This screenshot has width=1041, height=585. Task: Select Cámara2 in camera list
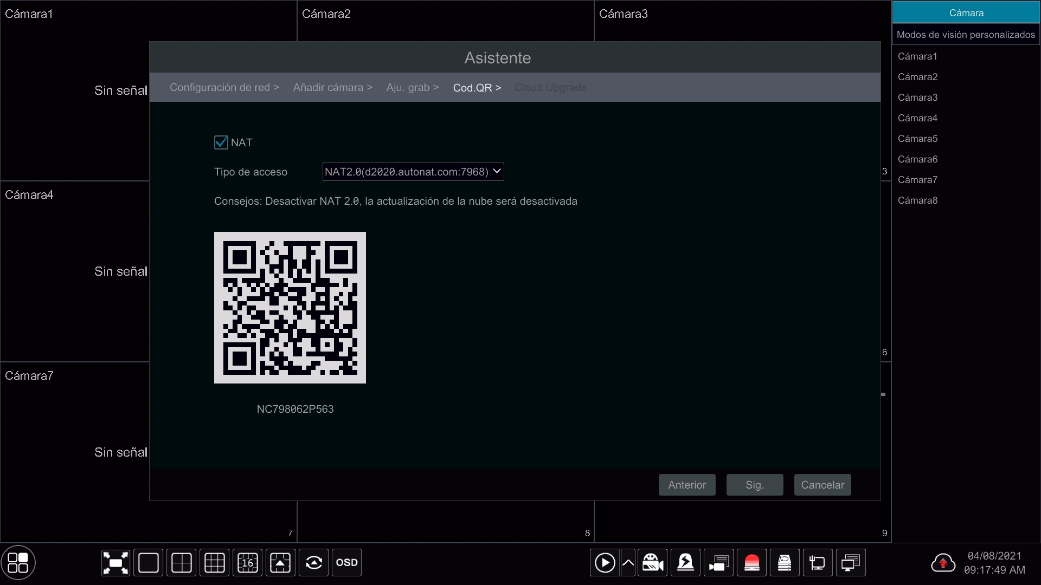(x=917, y=77)
